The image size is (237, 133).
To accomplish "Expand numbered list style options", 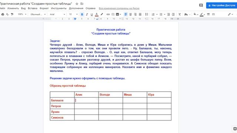I will (157, 14).
